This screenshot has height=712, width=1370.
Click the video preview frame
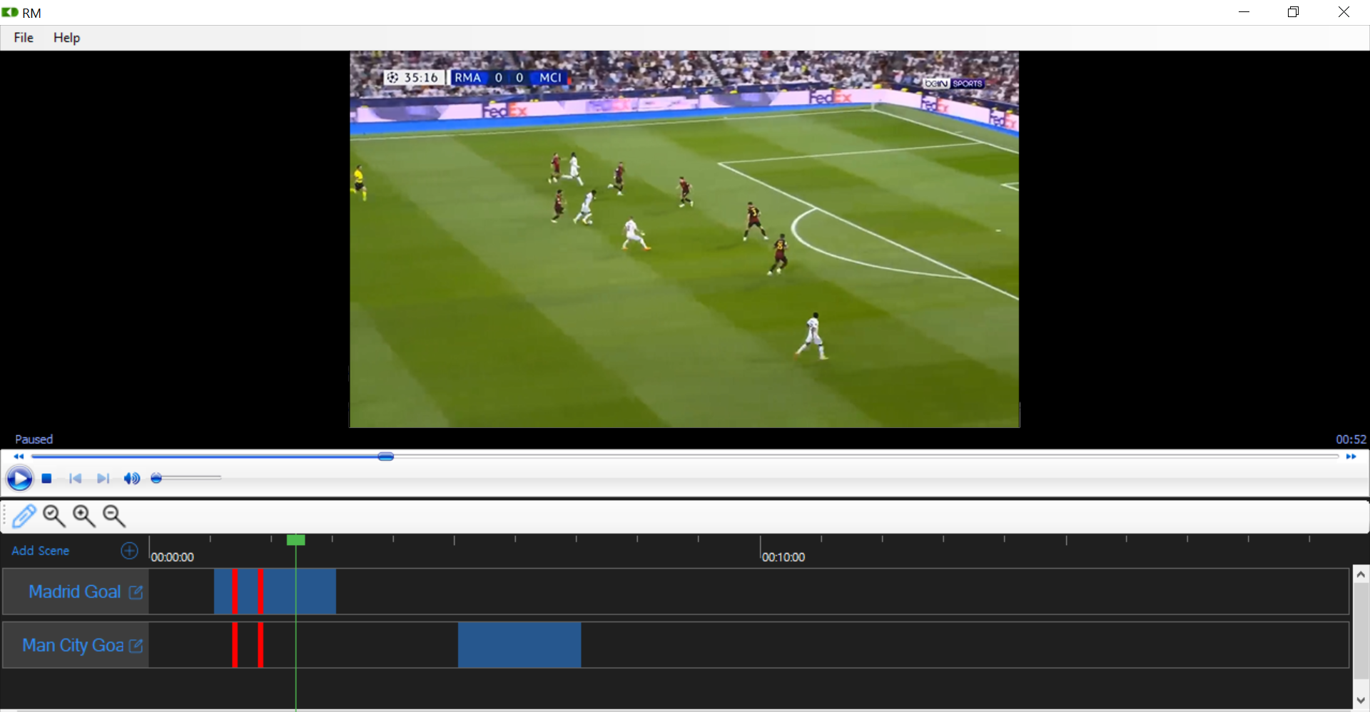click(x=684, y=239)
